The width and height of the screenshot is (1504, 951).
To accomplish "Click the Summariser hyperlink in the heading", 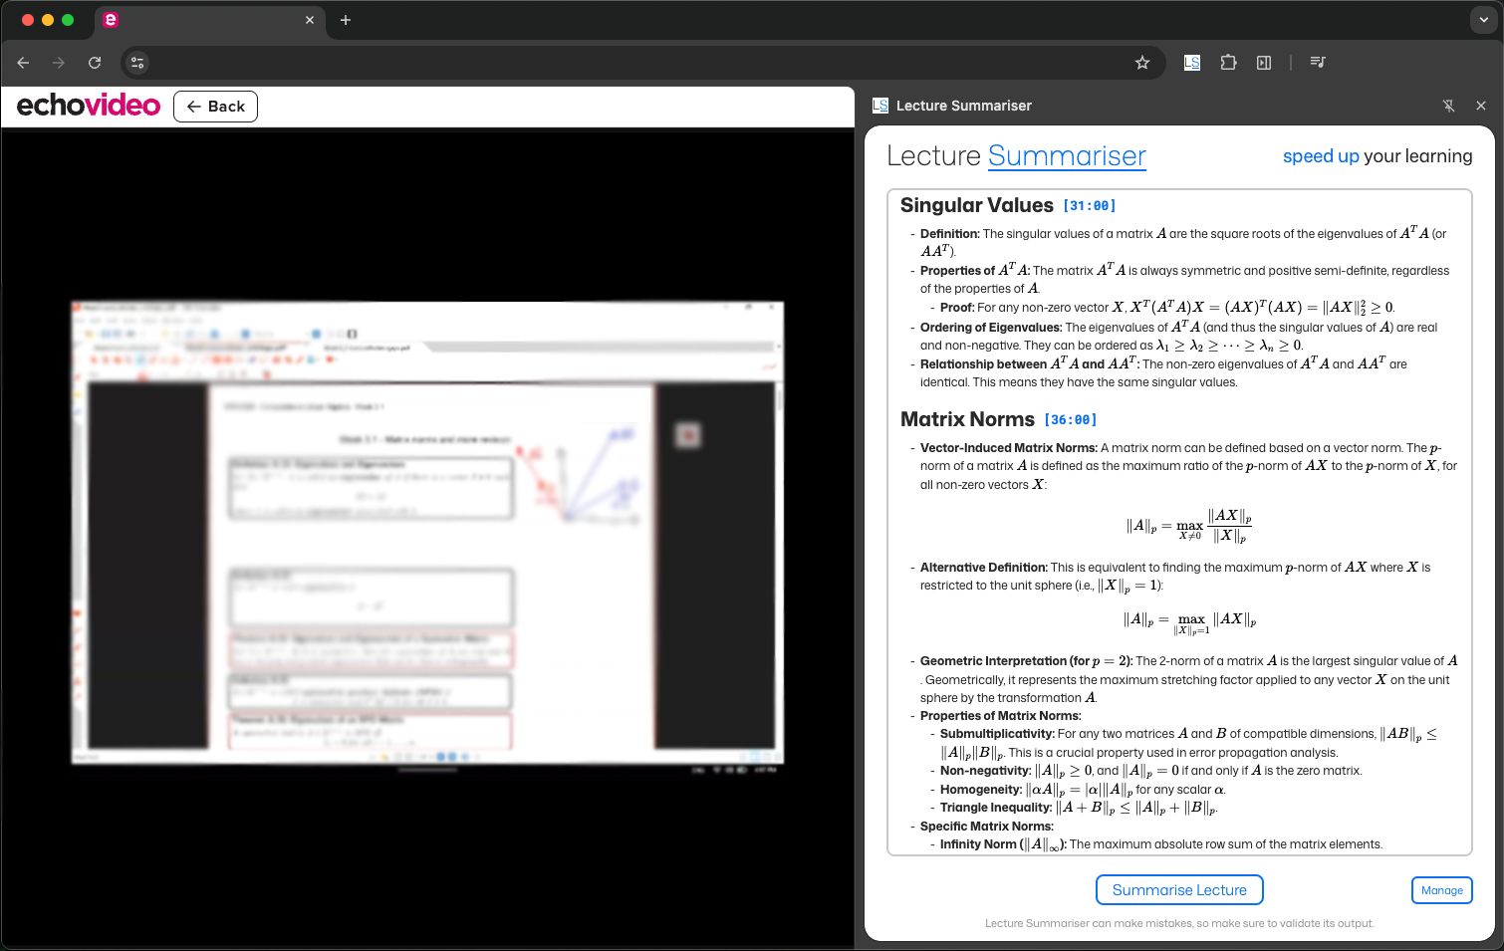I will click(1067, 156).
